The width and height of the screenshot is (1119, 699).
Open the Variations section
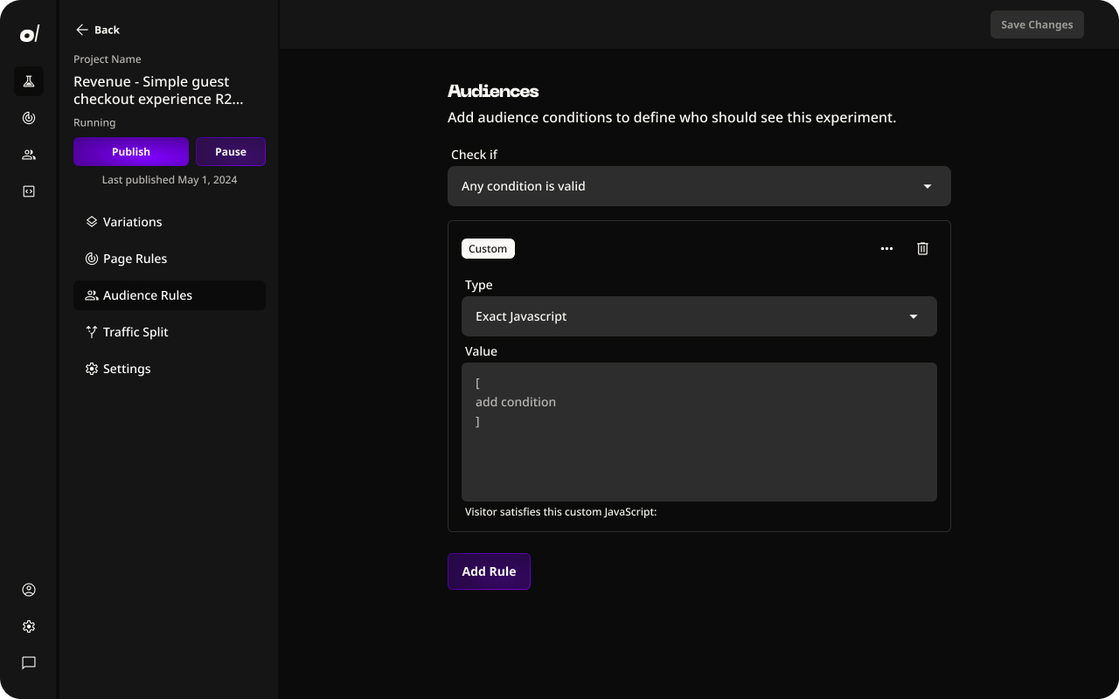(x=170, y=222)
